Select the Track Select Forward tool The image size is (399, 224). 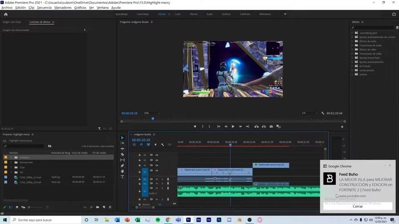(122, 143)
